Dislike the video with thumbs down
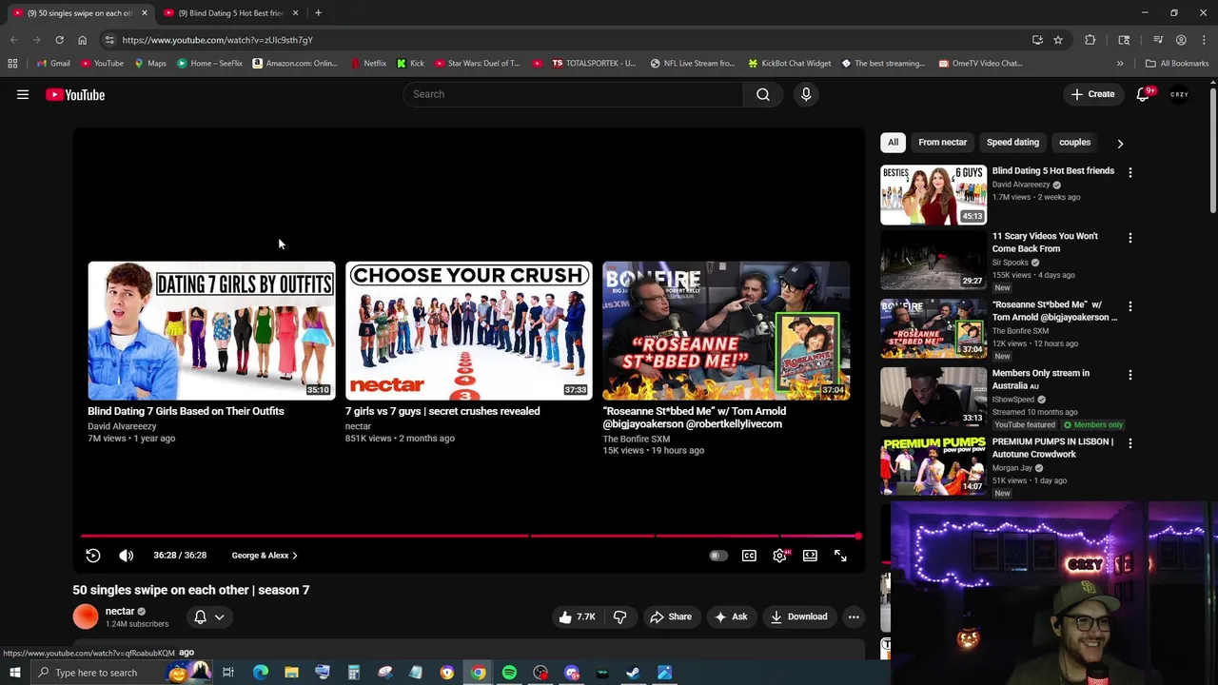Image resolution: width=1218 pixels, height=685 pixels. [620, 616]
